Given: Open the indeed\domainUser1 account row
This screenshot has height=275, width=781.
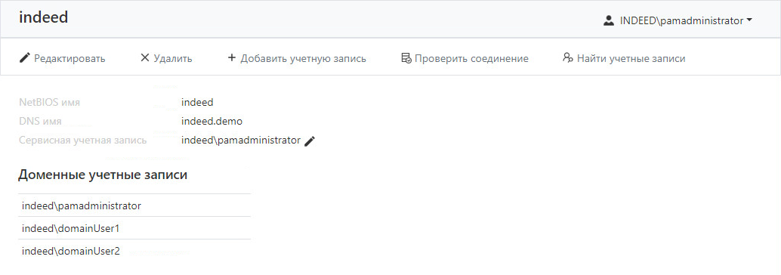Looking at the screenshot, I should tap(134, 228).
